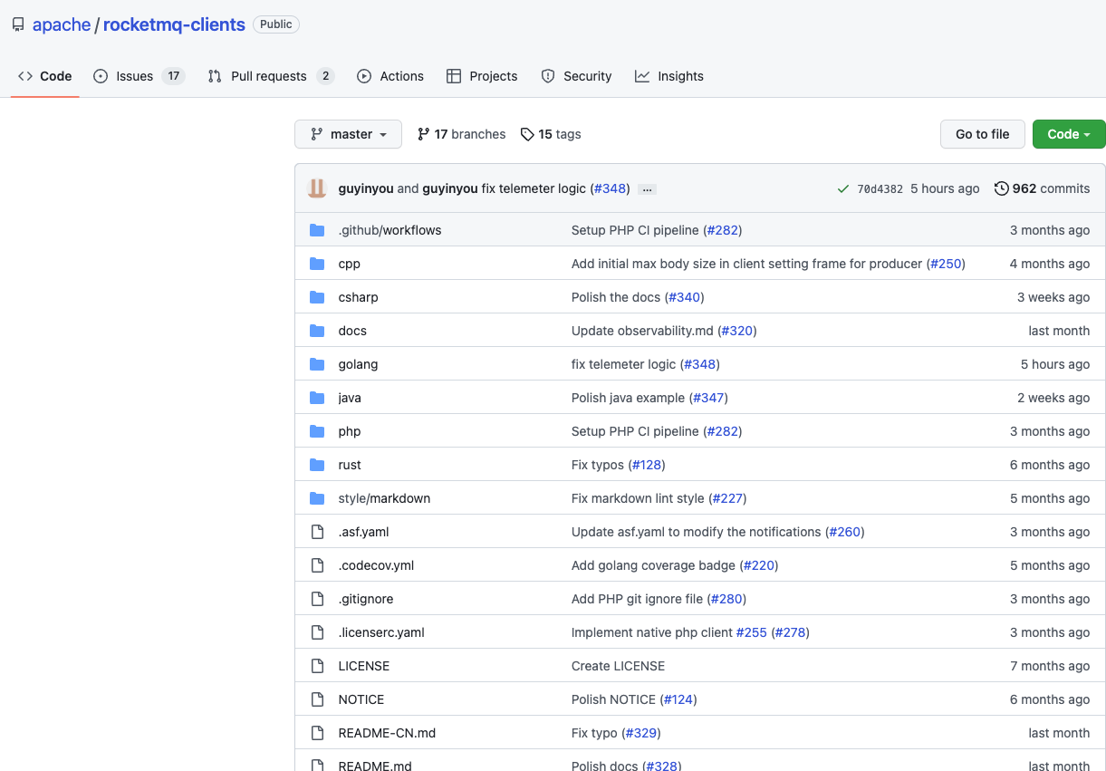The height and width of the screenshot is (771, 1106).
Task: Open pull request #348 in commit header
Action: tap(610, 188)
